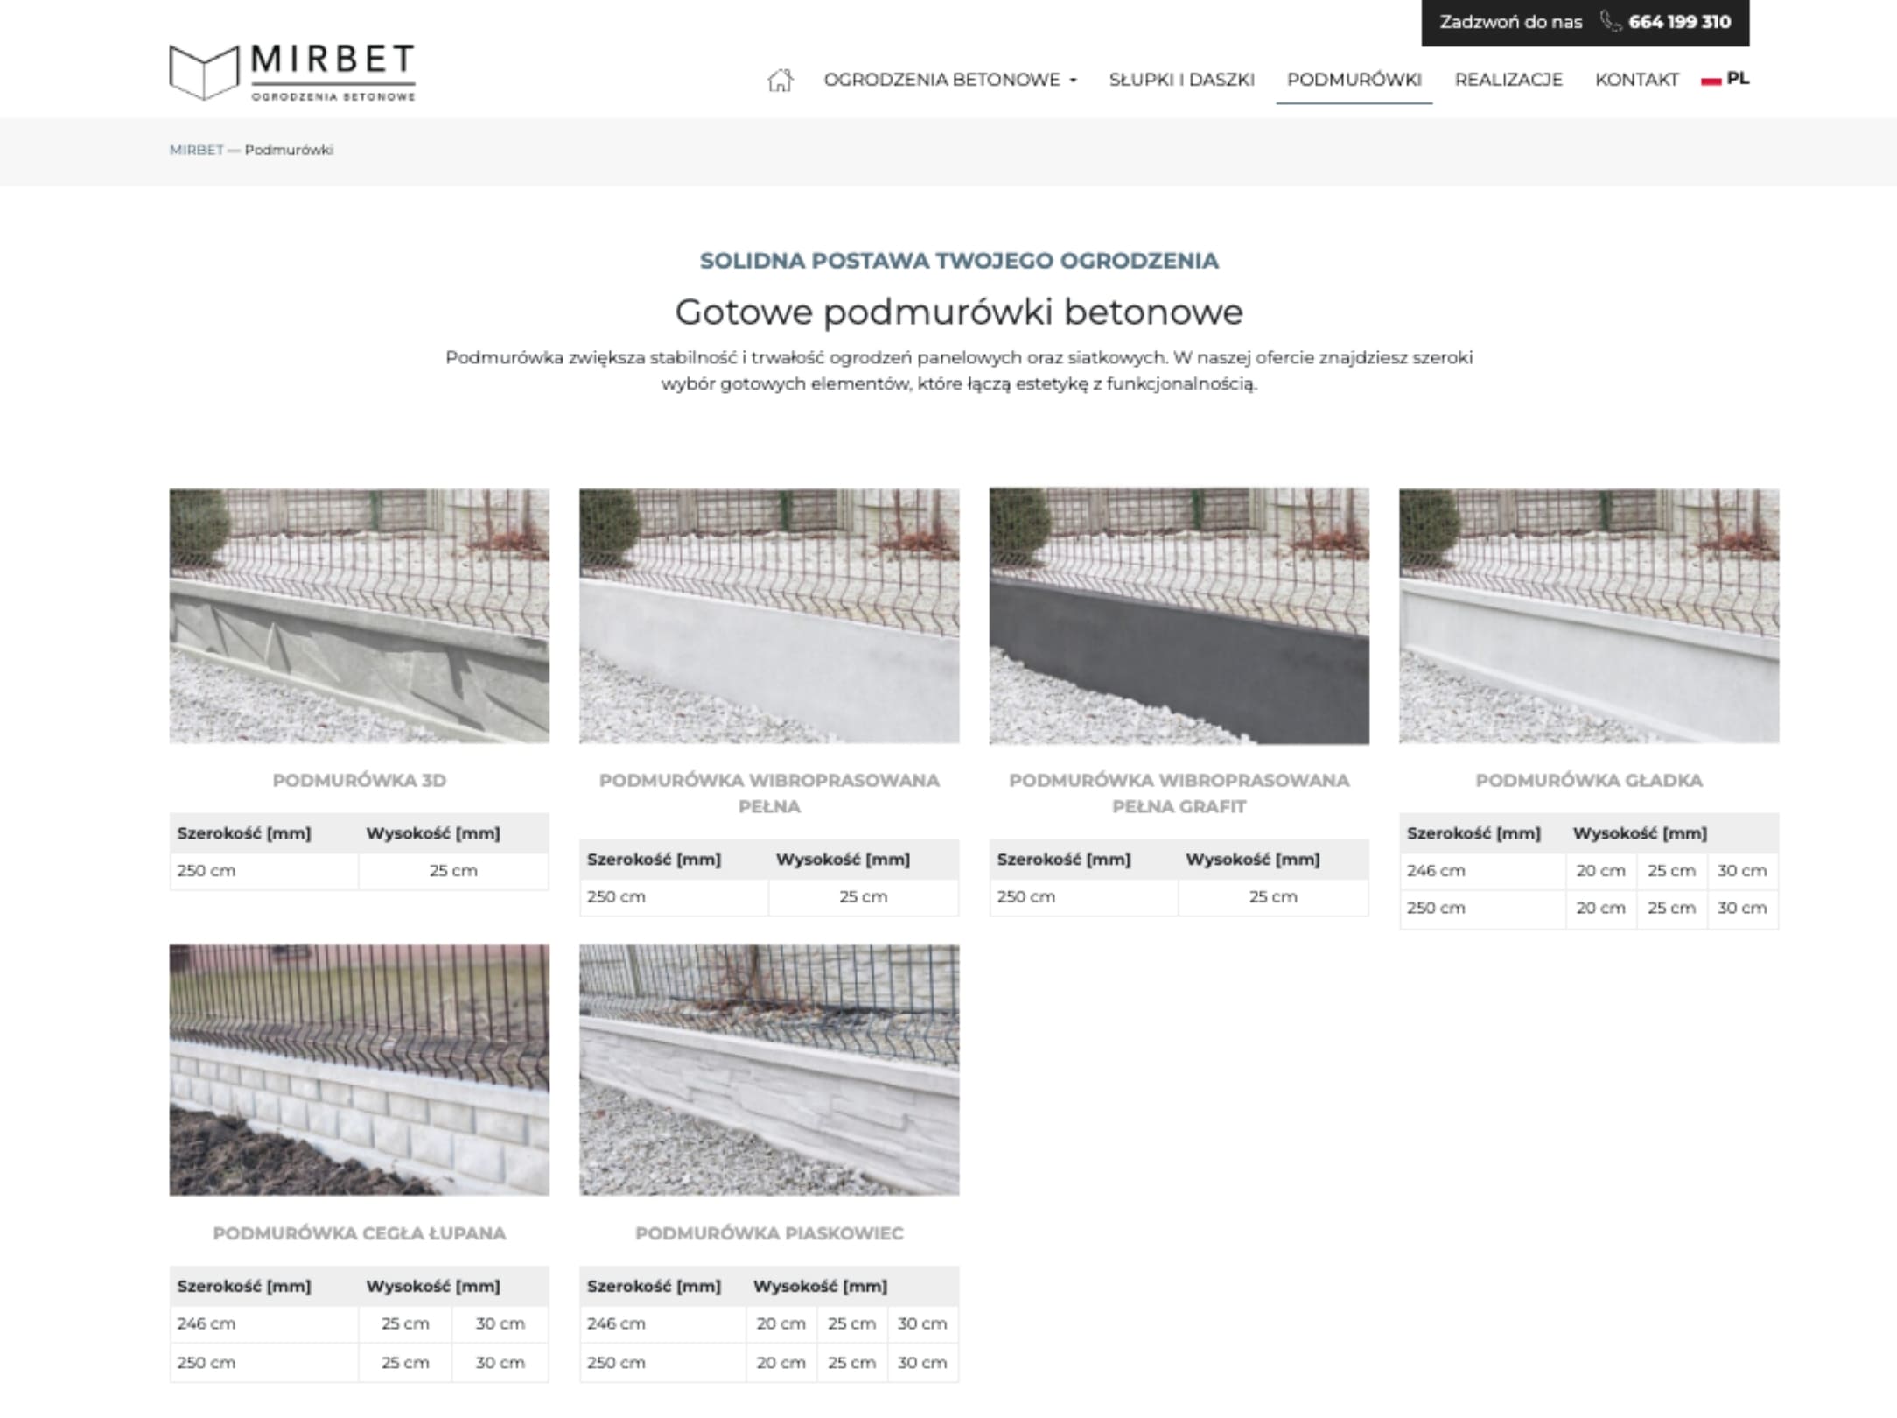The height and width of the screenshot is (1418, 1897).
Task: Expand the Ogrodzenia Betonowe dropdown menu
Action: [x=949, y=80]
